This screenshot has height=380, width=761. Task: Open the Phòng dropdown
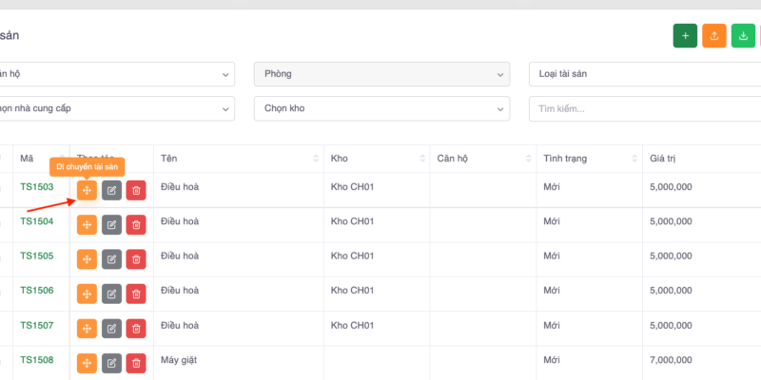(x=381, y=74)
